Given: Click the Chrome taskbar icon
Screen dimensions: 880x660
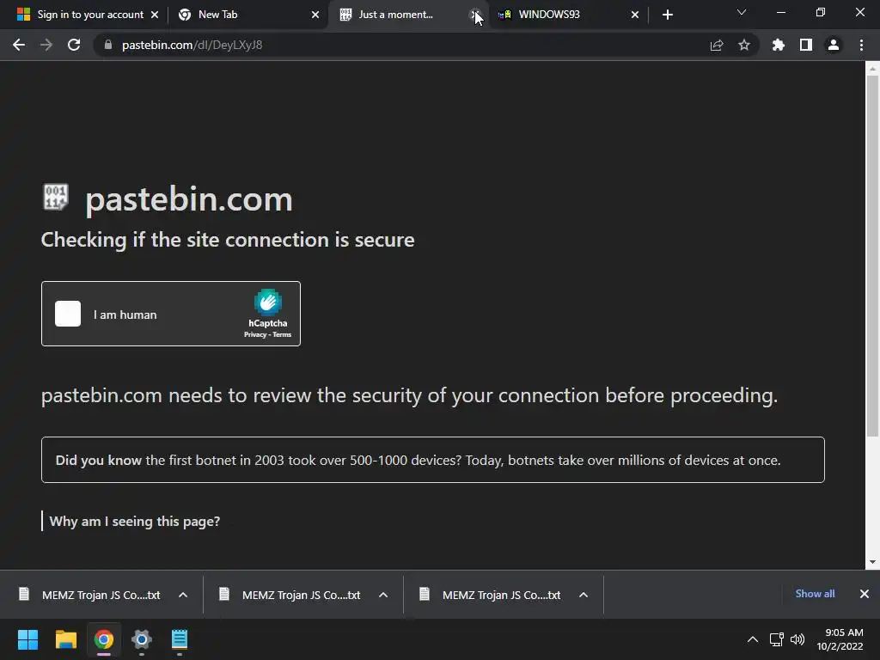Looking at the screenshot, I should tap(104, 639).
